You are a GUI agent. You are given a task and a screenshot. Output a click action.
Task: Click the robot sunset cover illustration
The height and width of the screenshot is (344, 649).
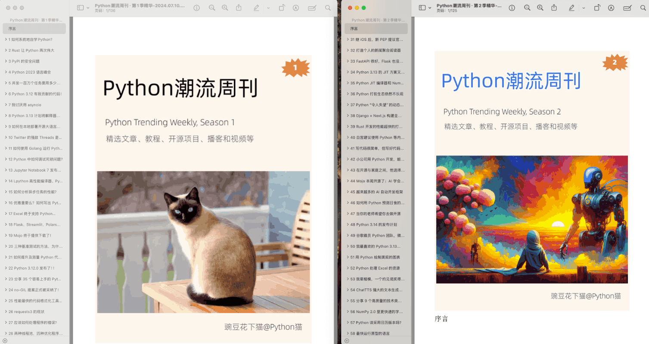click(532, 219)
